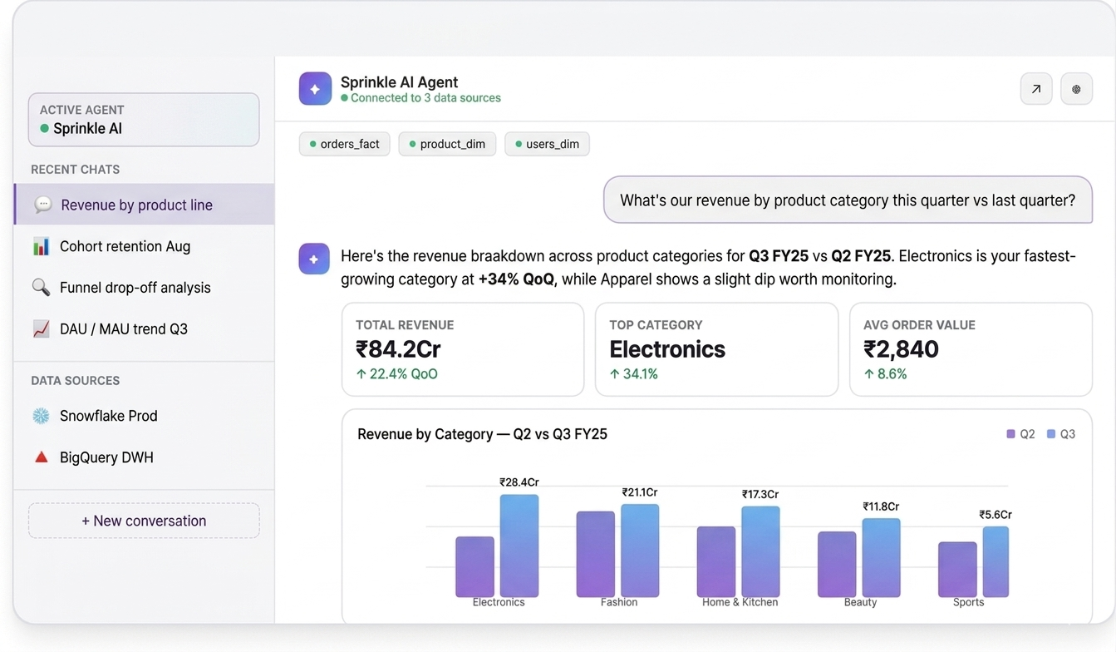Open the Active Agent Sprinkle AI selector
Viewport: 1116px width, 652px height.
click(x=144, y=120)
